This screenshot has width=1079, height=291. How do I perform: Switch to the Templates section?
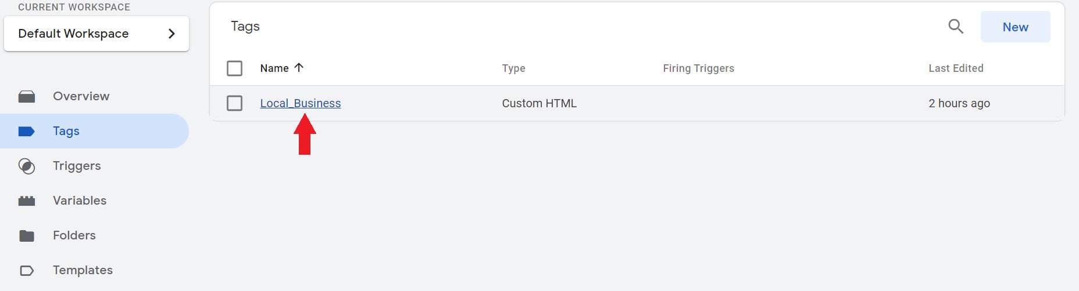[x=83, y=270]
